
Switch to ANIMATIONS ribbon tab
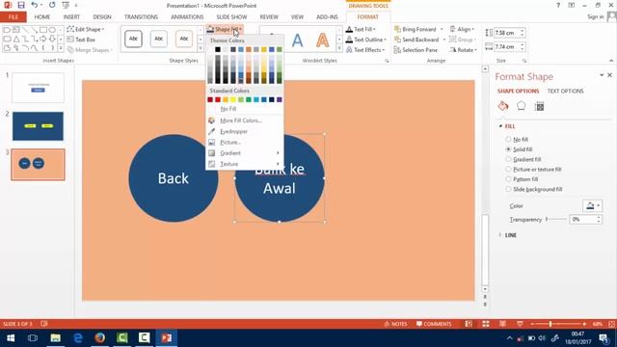coord(187,17)
